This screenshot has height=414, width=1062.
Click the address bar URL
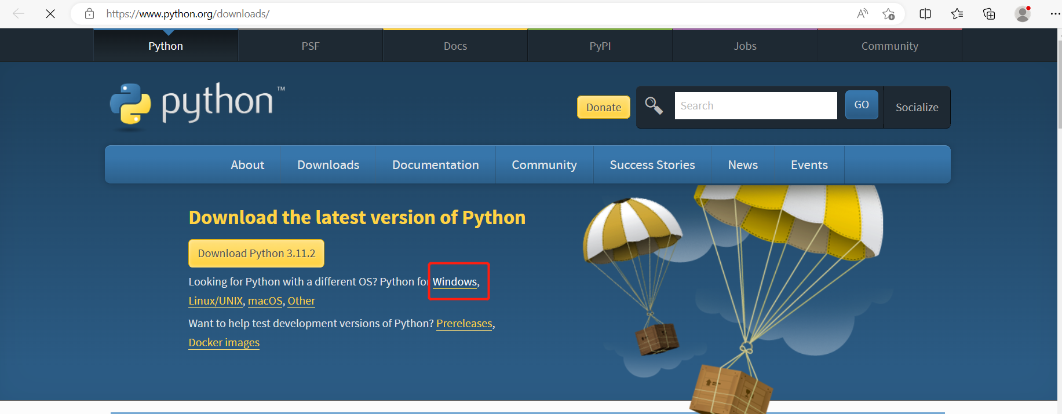point(188,13)
